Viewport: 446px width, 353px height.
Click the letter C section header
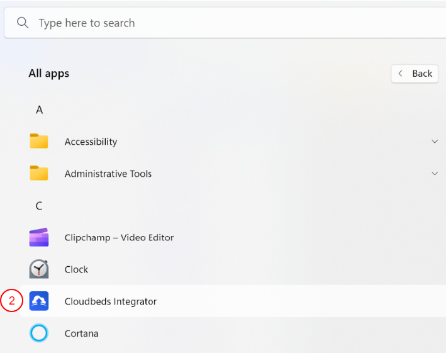point(39,206)
